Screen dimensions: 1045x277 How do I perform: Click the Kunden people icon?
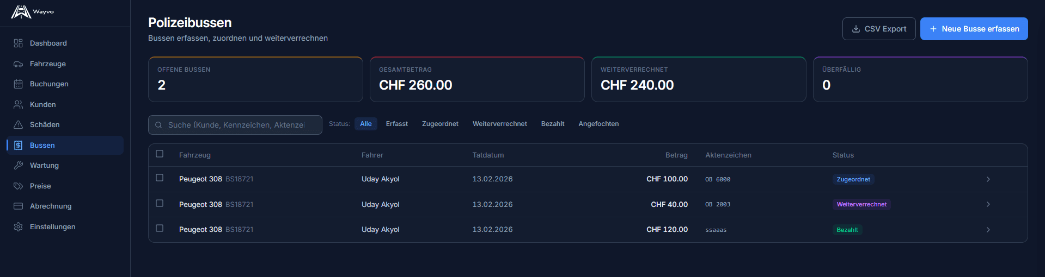[x=18, y=104]
